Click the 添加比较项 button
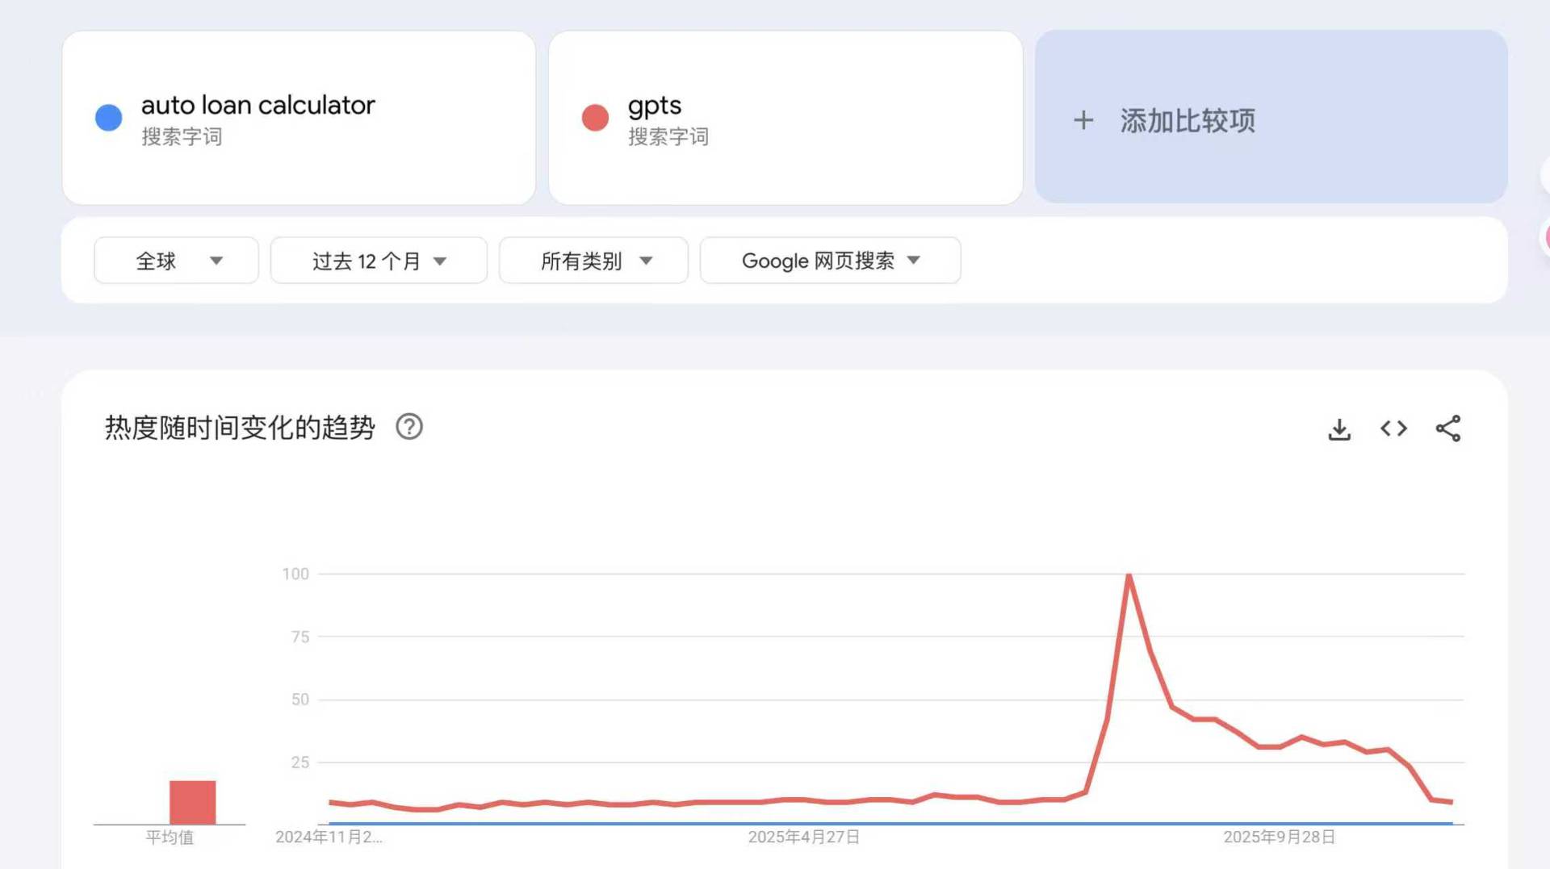The width and height of the screenshot is (1550, 869). click(x=1271, y=117)
